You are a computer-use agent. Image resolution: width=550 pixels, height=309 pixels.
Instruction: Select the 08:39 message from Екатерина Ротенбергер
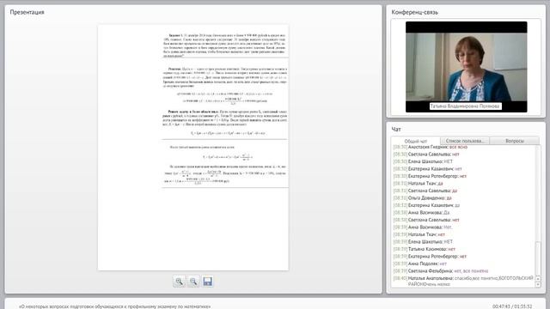(x=430, y=257)
